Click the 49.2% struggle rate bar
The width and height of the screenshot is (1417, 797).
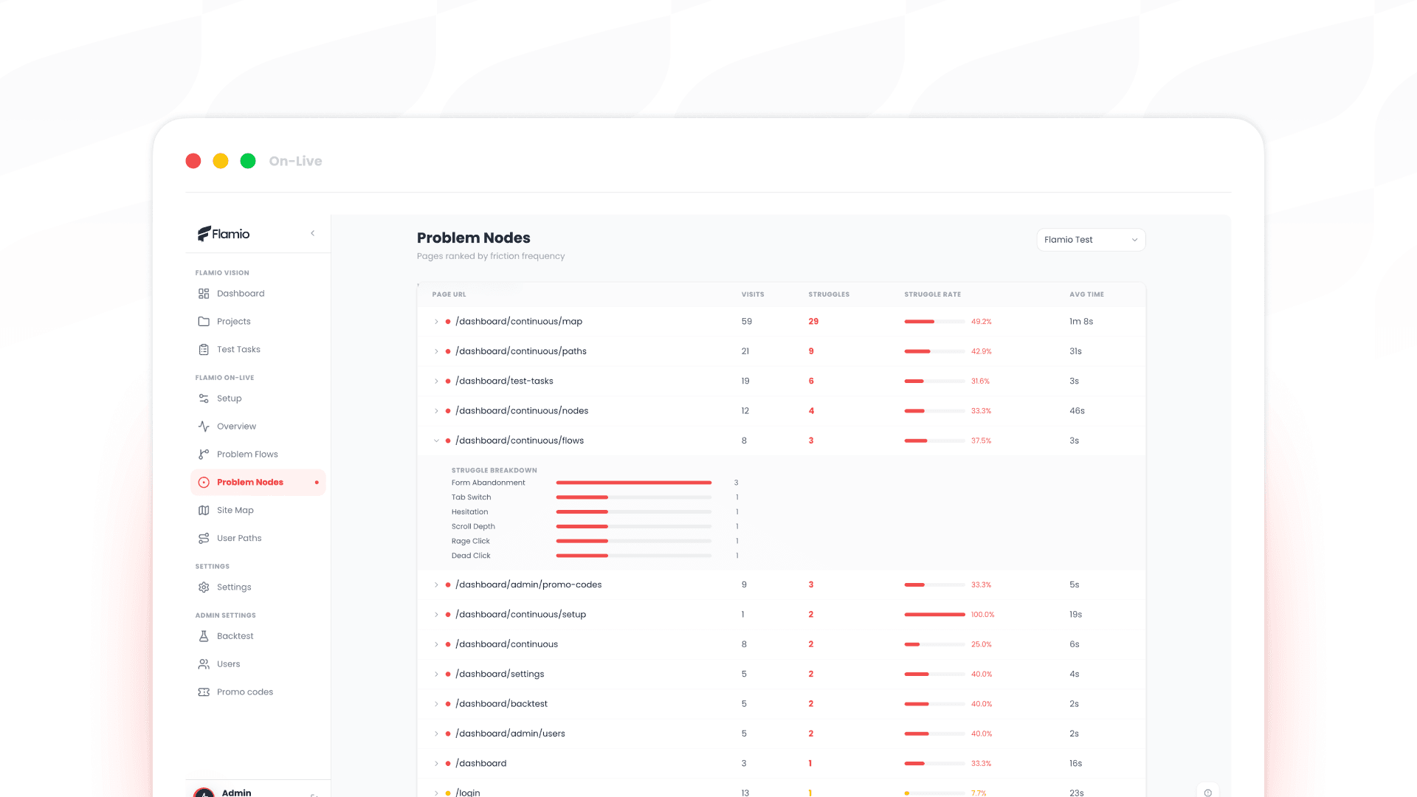[x=934, y=322]
